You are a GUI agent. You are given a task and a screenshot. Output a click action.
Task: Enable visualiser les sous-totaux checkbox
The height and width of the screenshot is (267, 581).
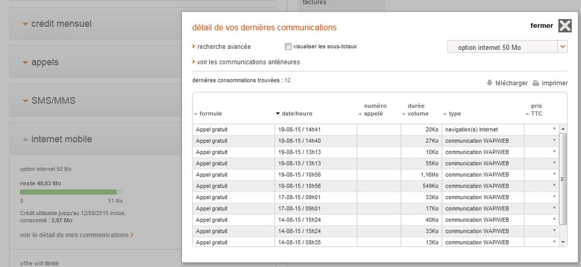288,46
